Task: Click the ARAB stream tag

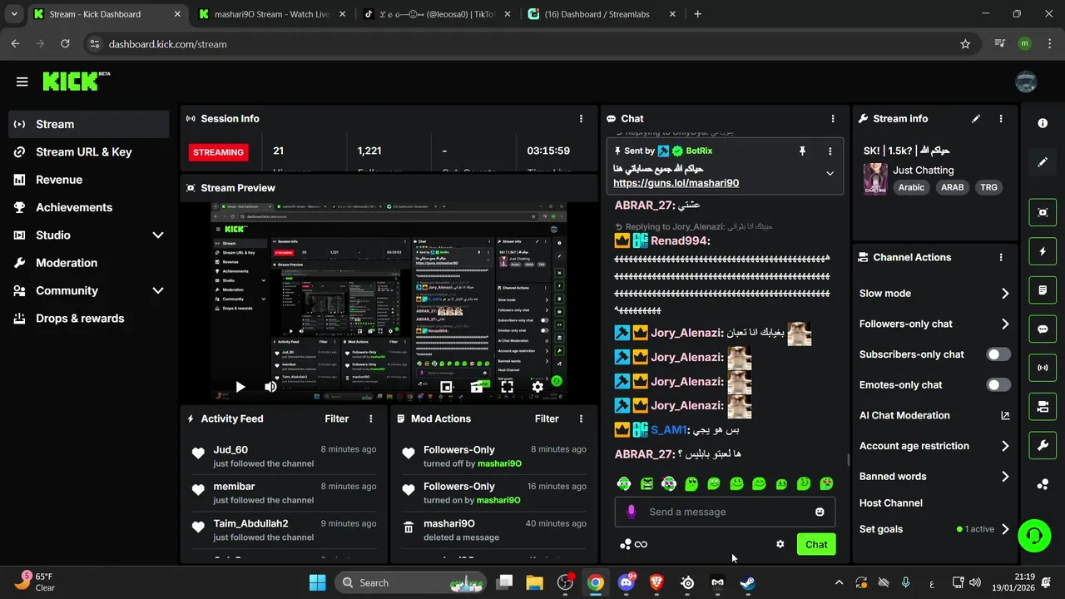Action: coord(953,188)
